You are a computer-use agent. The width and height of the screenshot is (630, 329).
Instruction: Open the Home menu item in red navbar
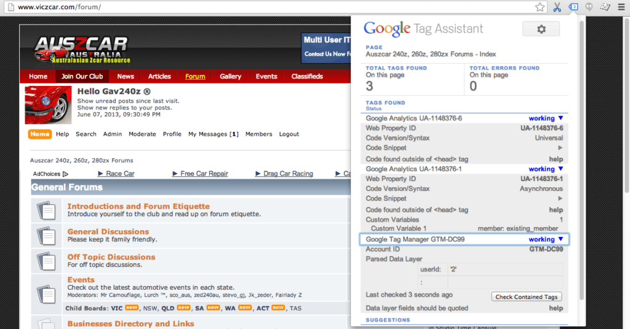[38, 76]
